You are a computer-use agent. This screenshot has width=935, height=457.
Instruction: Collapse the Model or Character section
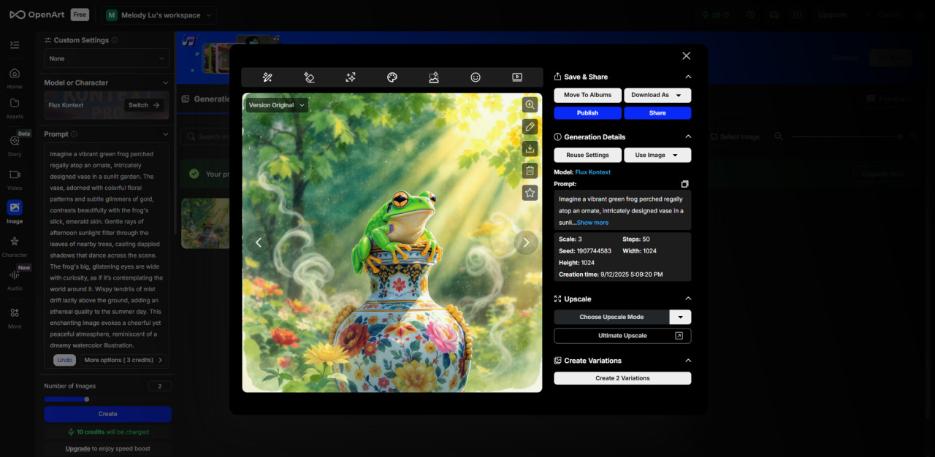click(x=166, y=82)
